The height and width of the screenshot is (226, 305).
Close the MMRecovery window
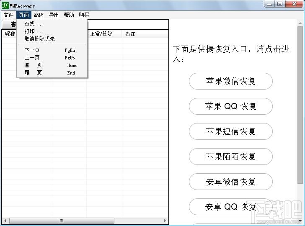pos(294,4)
